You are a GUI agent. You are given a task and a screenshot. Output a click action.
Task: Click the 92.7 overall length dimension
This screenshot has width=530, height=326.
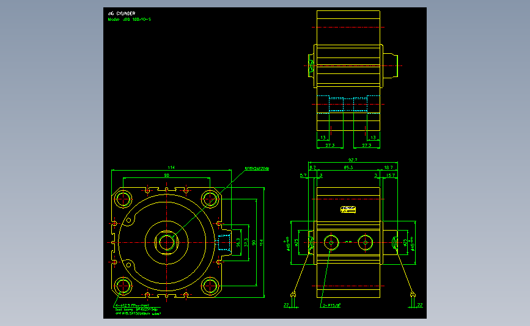[x=353, y=160]
